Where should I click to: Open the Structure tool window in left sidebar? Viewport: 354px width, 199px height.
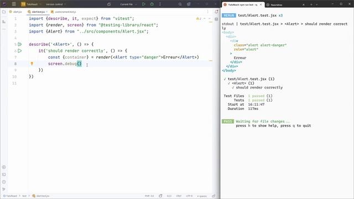[x=4, y=22]
